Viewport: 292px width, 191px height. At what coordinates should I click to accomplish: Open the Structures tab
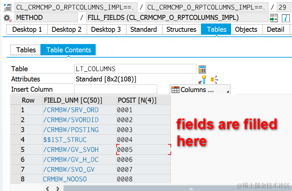coord(181,29)
